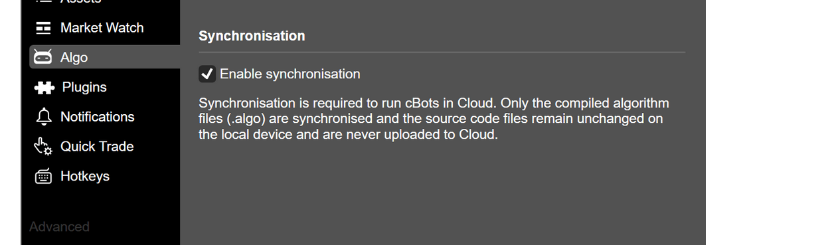Click the partially visible Assets icon
The image size is (834, 245).
[43, 2]
